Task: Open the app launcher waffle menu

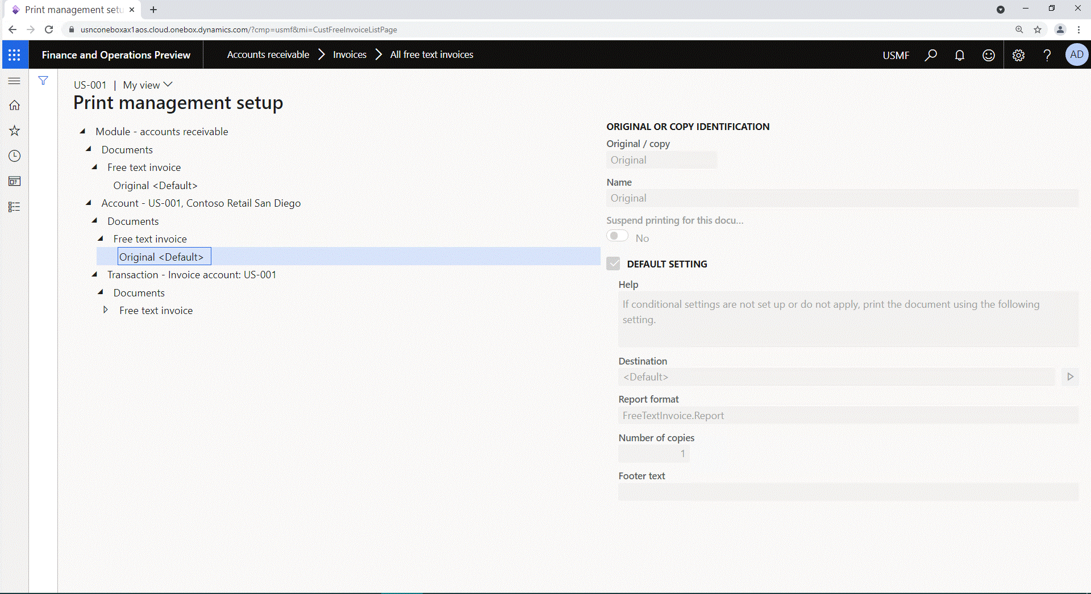Action: coord(14,55)
